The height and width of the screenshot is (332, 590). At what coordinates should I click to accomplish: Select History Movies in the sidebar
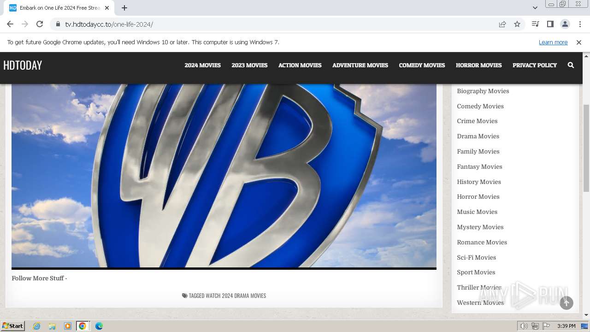point(479,182)
